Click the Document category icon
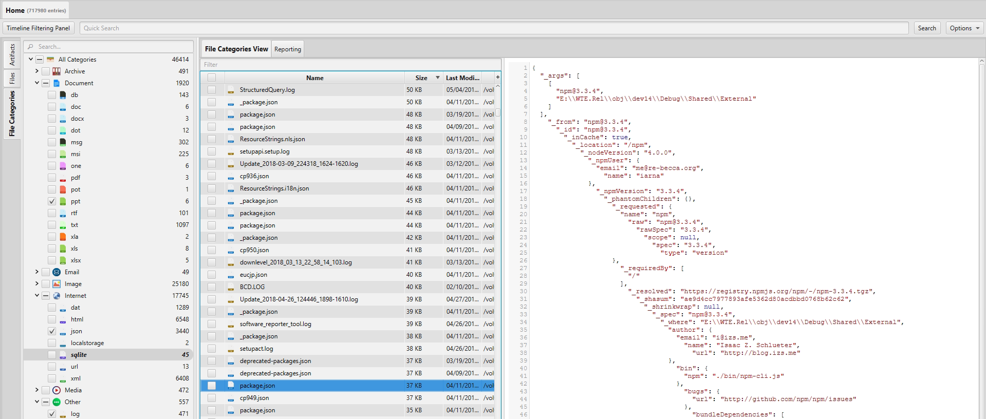This screenshot has width=986, height=419. point(57,83)
